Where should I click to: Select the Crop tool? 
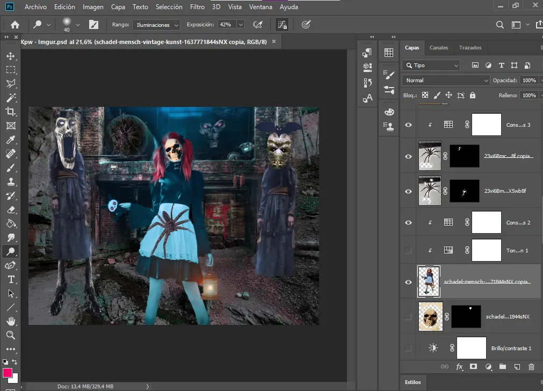click(11, 112)
